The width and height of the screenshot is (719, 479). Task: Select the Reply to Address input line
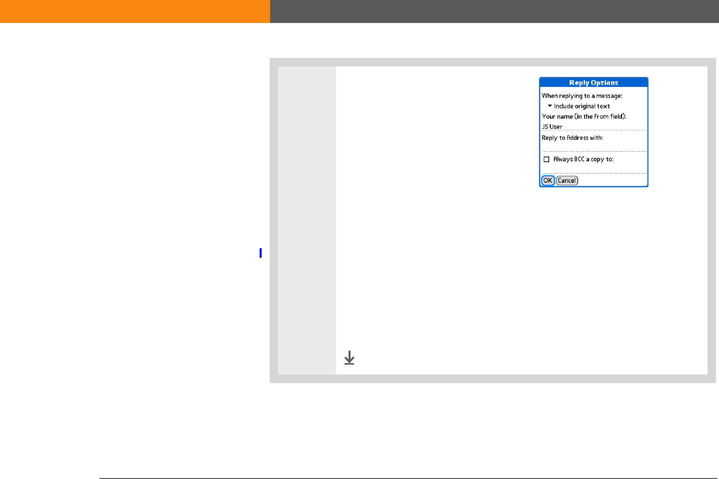pos(594,148)
